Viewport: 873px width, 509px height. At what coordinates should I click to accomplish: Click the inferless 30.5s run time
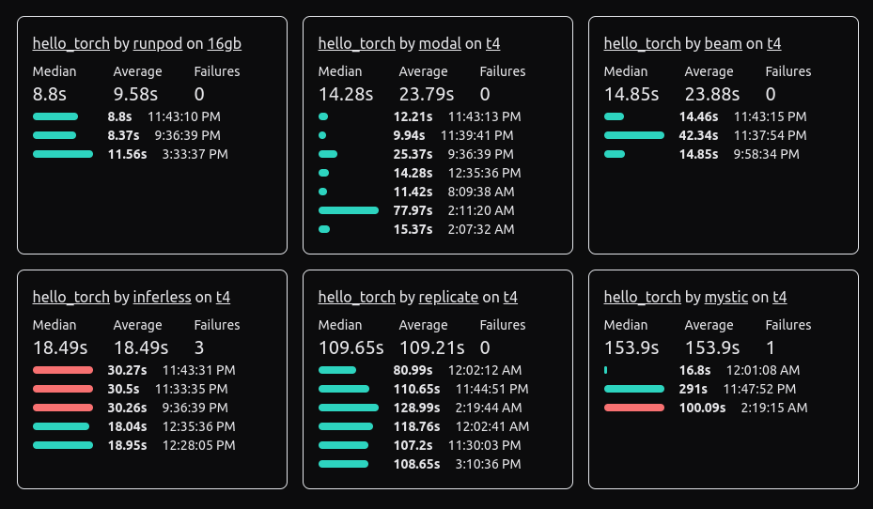pyautogui.click(x=124, y=389)
